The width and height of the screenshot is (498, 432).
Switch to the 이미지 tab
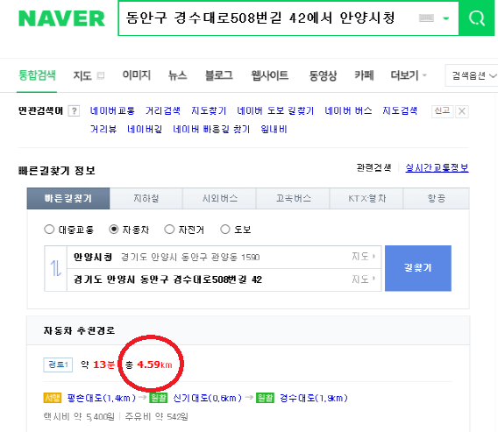point(137,75)
